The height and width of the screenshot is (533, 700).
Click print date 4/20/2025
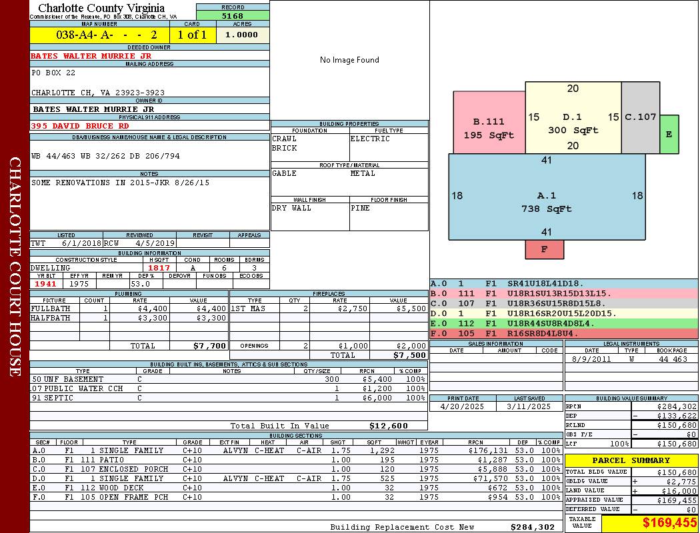click(x=462, y=407)
